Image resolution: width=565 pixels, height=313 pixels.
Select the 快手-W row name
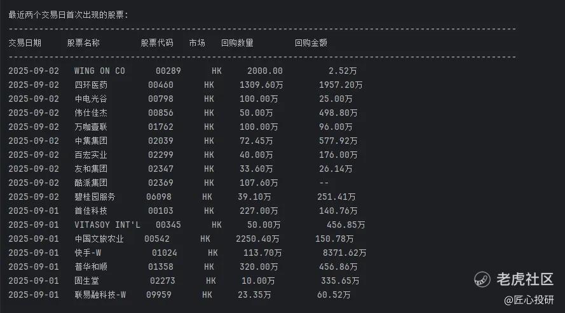coord(88,253)
